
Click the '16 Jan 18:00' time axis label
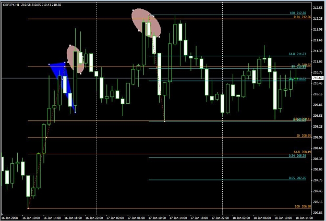coord(74,218)
